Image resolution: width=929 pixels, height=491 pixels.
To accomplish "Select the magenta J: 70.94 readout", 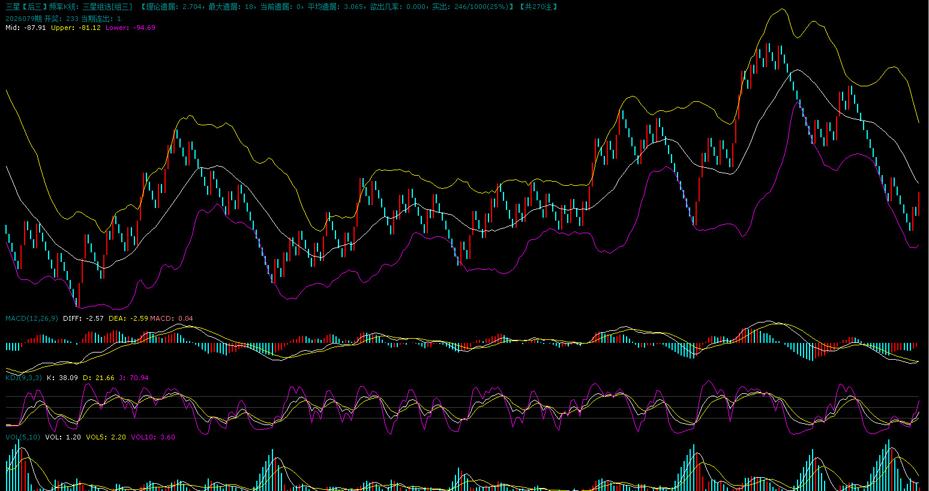I will point(134,378).
